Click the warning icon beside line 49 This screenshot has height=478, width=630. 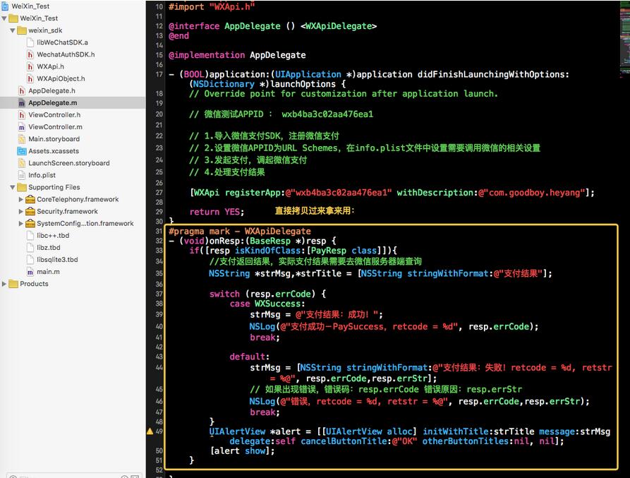[x=150, y=431]
